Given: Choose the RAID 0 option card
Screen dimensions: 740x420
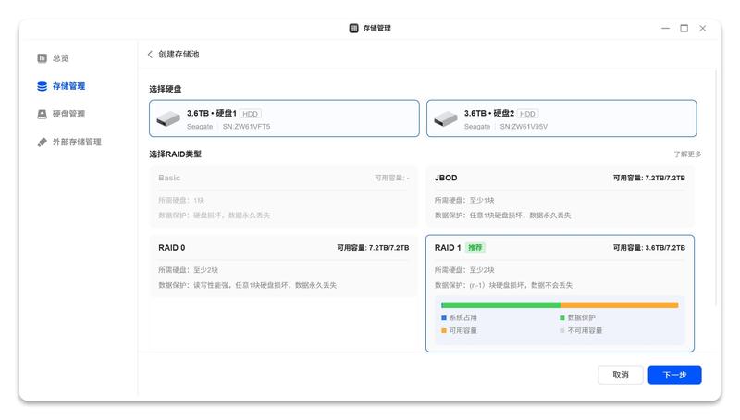Looking at the screenshot, I should (x=284, y=266).
